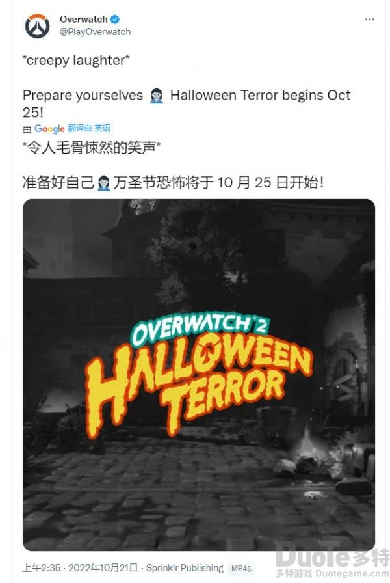Click the 翻译自 英语 translation link
This screenshot has height=583, width=390.
(89, 128)
